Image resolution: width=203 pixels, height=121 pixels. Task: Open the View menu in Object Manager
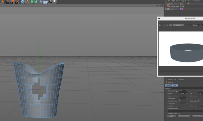point(178,1)
